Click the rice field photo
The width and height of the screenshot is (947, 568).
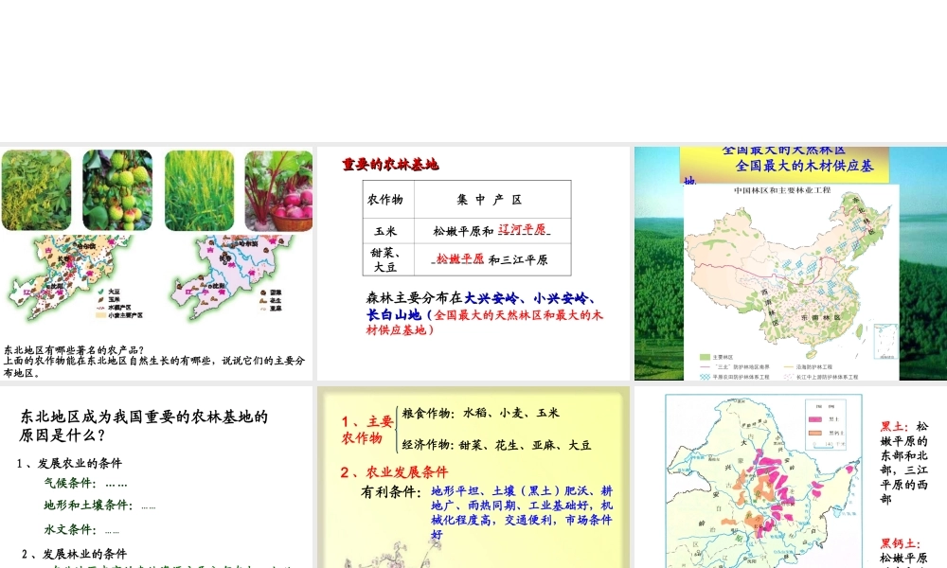[x=199, y=190]
